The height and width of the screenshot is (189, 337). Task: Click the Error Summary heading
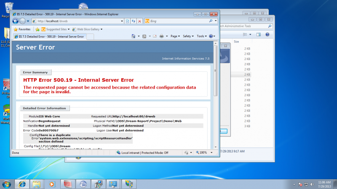coord(35,72)
